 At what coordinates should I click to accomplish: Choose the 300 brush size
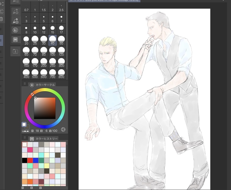point(61,63)
